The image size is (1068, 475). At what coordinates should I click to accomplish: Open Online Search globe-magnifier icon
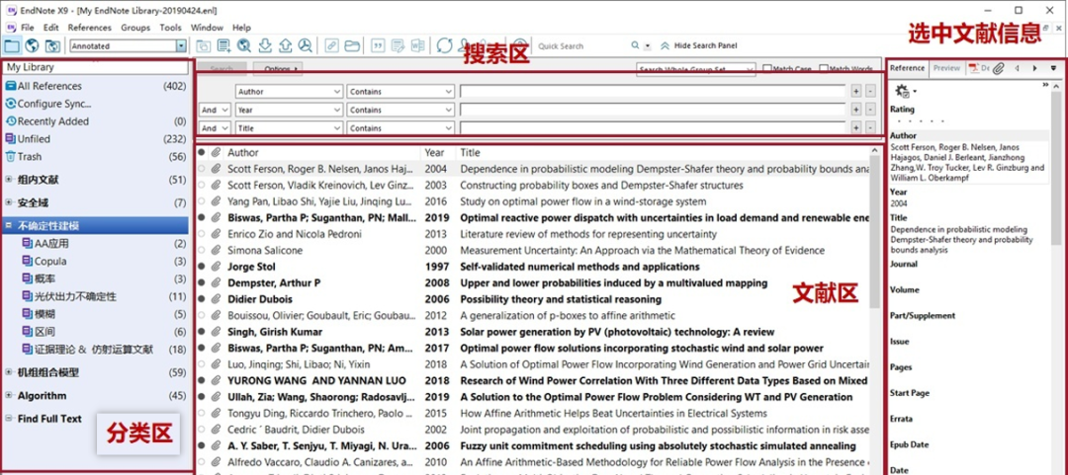pos(244,46)
